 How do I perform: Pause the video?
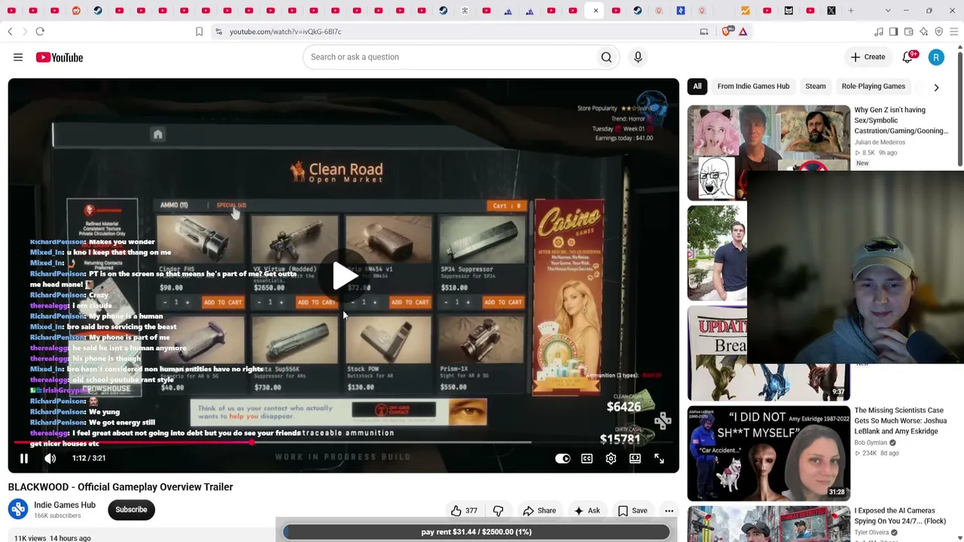23,458
